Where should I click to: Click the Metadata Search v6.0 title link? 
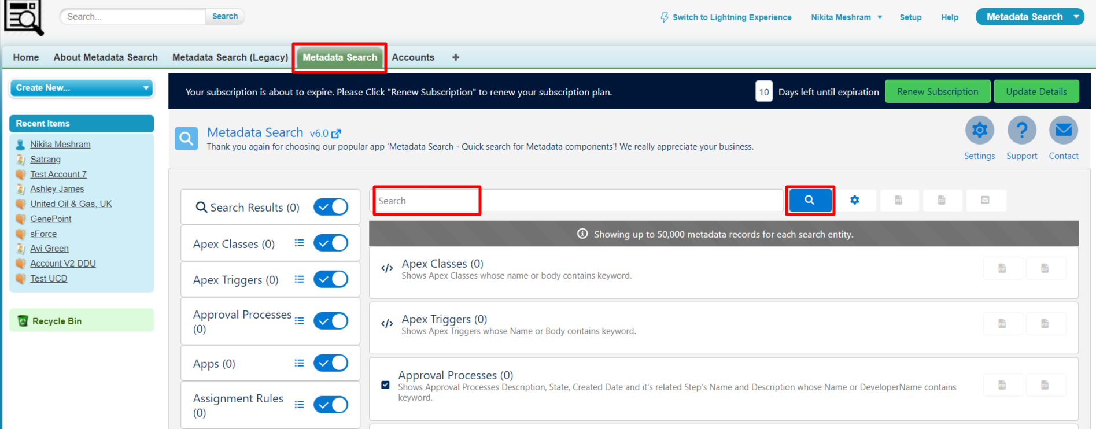[x=268, y=132]
